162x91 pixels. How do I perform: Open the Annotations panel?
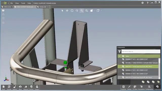(x=141, y=87)
